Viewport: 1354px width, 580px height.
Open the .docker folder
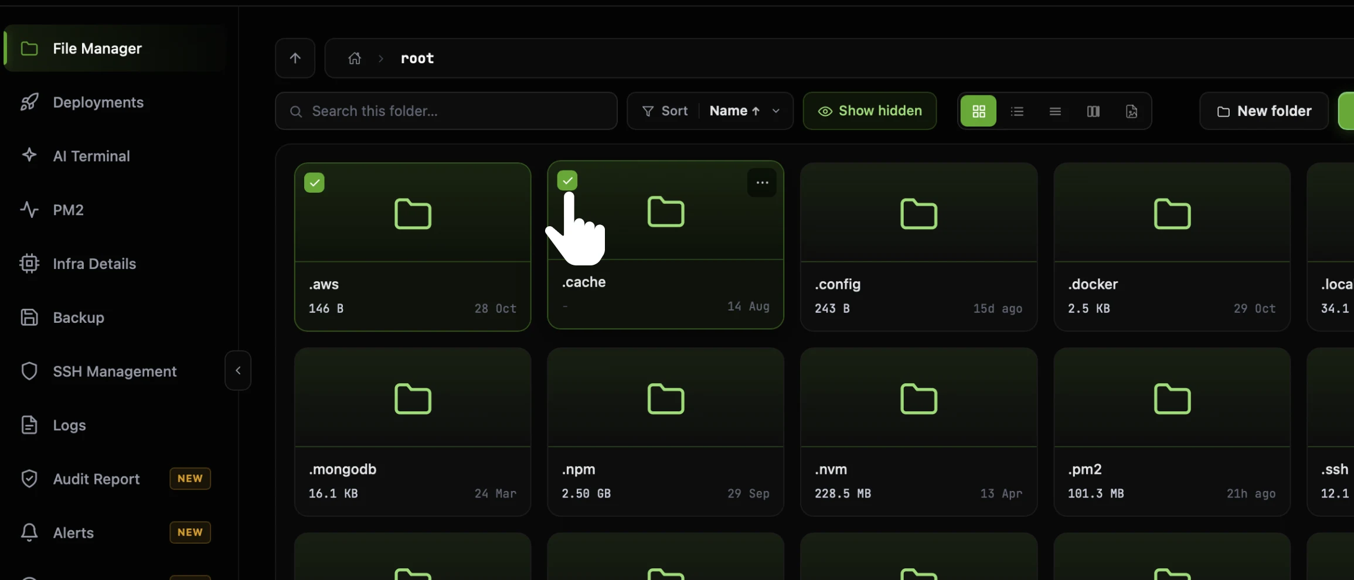coord(1172,247)
